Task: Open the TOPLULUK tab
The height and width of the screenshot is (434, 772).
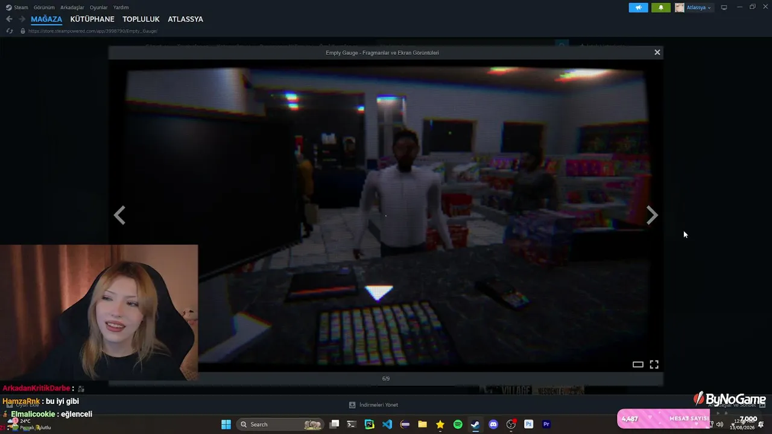Action: coord(141,19)
